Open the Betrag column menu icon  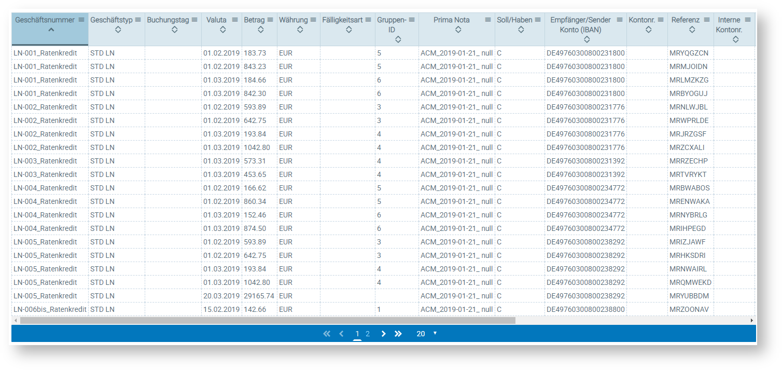tap(270, 20)
